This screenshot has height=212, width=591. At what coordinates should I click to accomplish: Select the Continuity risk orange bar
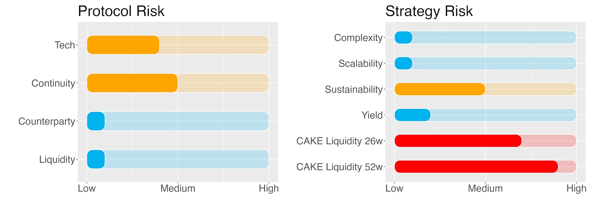(132, 83)
